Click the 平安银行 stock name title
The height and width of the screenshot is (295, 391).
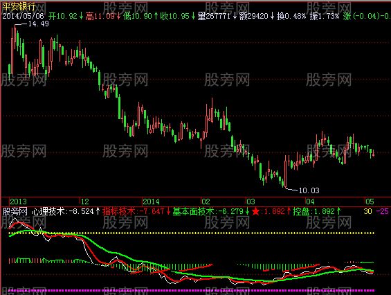coord(19,6)
